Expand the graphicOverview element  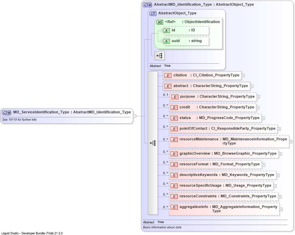click(x=280, y=154)
